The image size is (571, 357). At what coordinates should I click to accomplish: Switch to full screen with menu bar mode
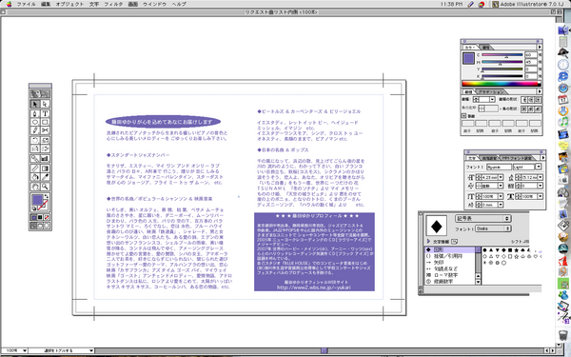[x=40, y=226]
